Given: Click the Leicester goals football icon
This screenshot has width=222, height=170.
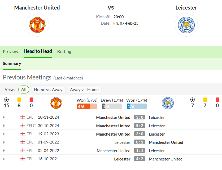Looking at the screenshot, I should click(193, 100).
